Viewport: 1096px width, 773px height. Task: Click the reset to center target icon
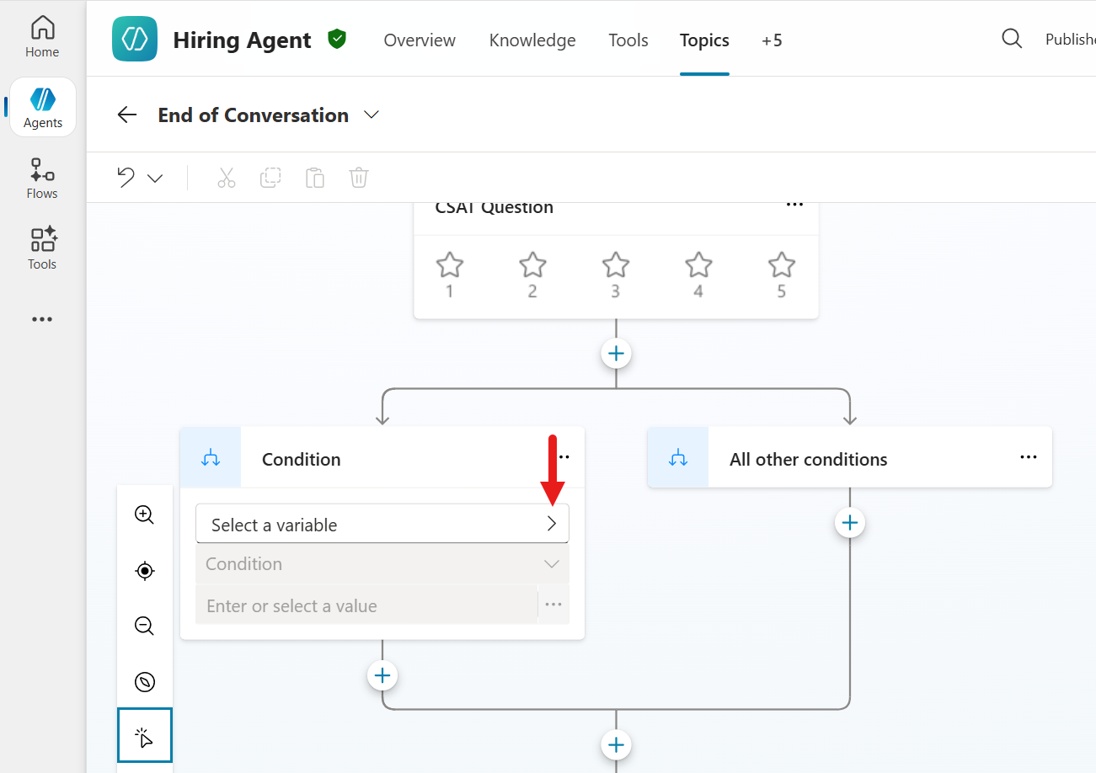pyautogui.click(x=145, y=571)
